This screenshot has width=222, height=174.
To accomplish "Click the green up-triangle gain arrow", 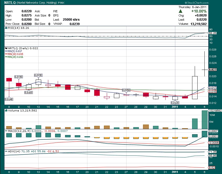I will pyautogui.click(x=180, y=11).
